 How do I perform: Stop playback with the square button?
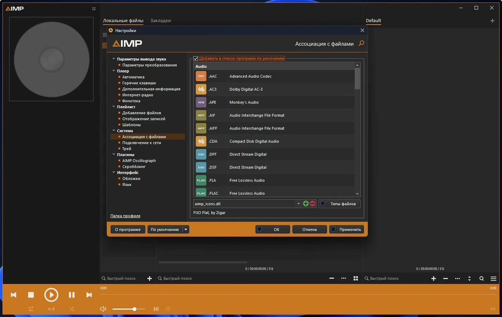(x=31, y=295)
